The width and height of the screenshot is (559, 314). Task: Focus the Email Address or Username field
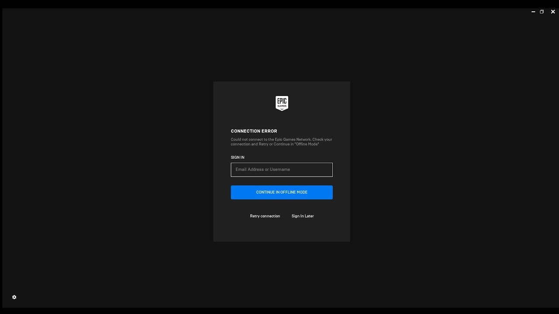[282, 170]
